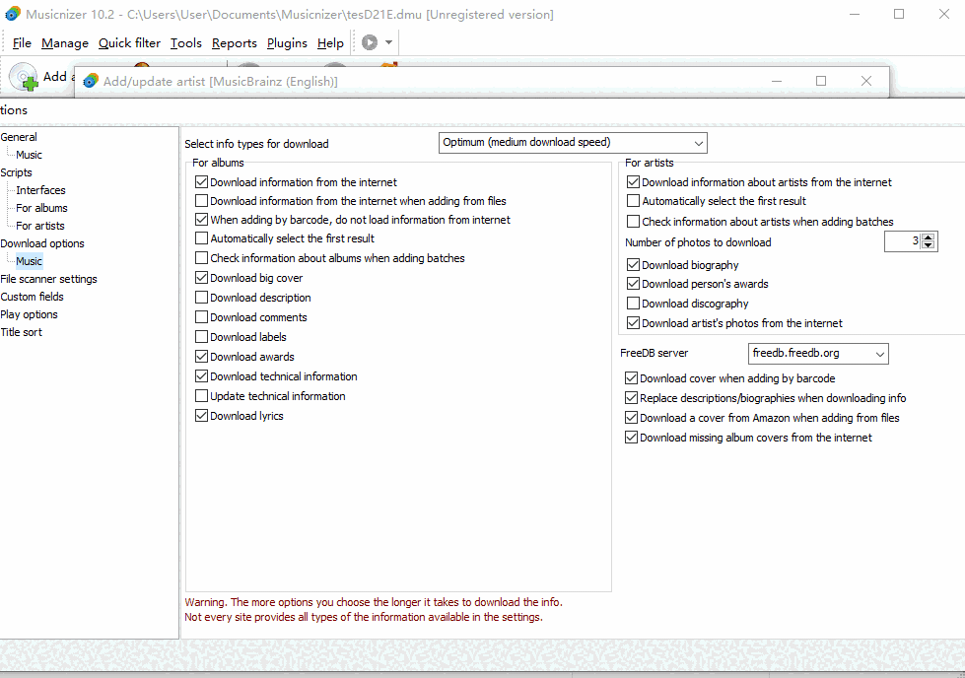The width and height of the screenshot is (965, 678).
Task: Maximize the Add/update artist dialog
Action: coord(821,81)
